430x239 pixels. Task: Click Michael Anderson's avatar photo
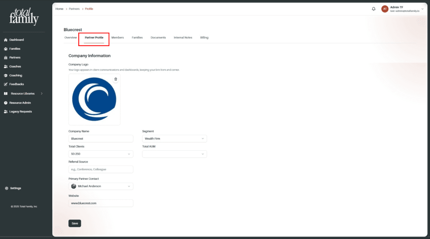pyautogui.click(x=74, y=186)
